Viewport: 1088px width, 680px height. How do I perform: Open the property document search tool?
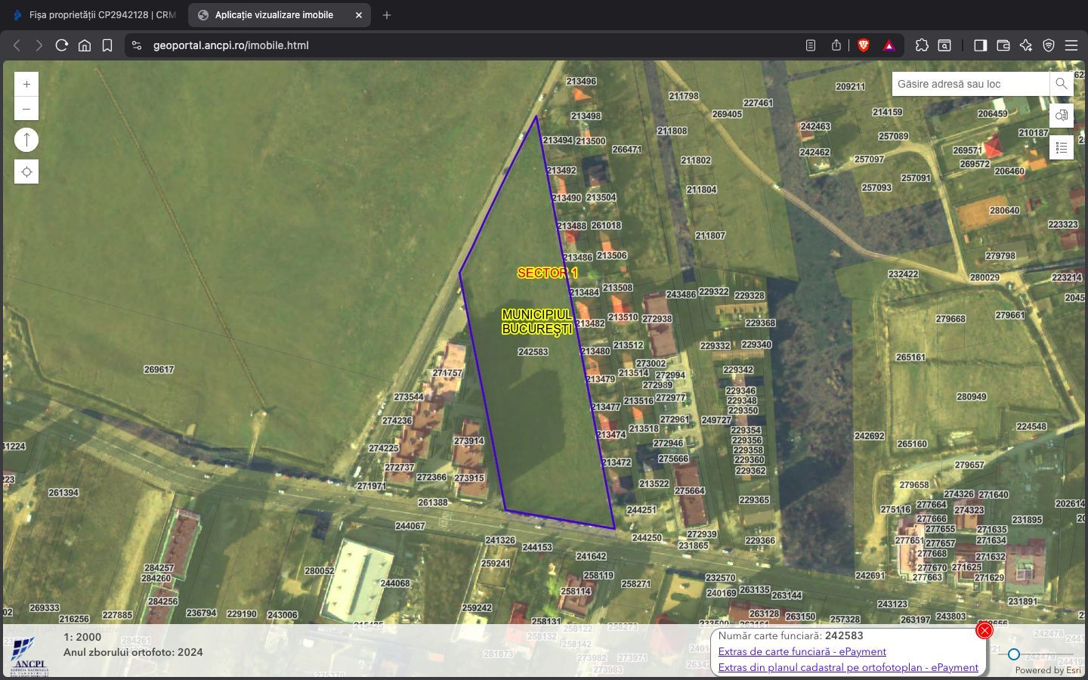point(1062,116)
